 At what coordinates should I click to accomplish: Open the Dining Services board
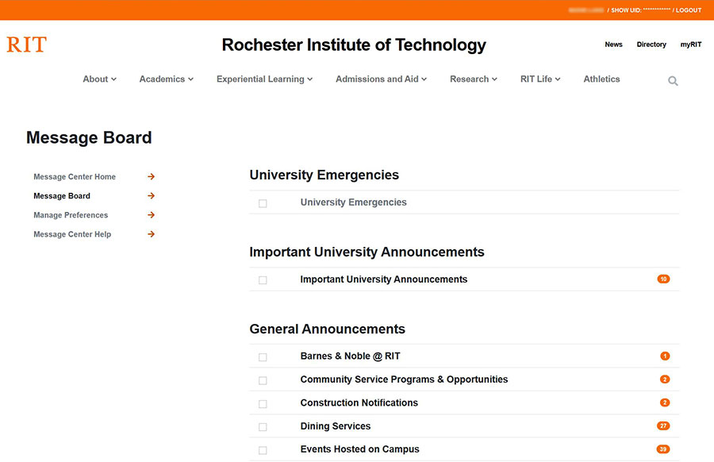[x=336, y=426]
